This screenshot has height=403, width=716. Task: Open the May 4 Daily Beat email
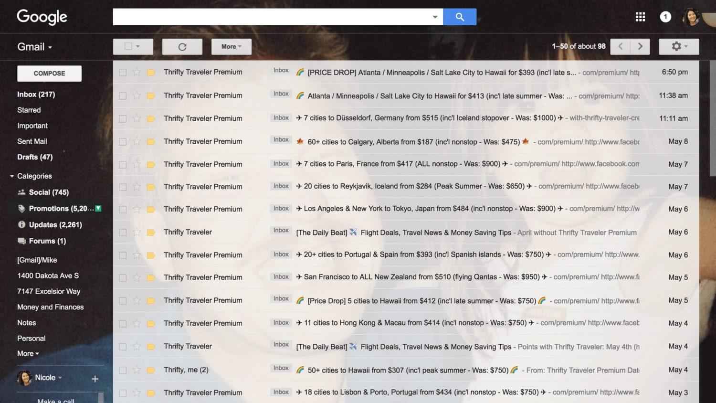[x=406, y=347]
